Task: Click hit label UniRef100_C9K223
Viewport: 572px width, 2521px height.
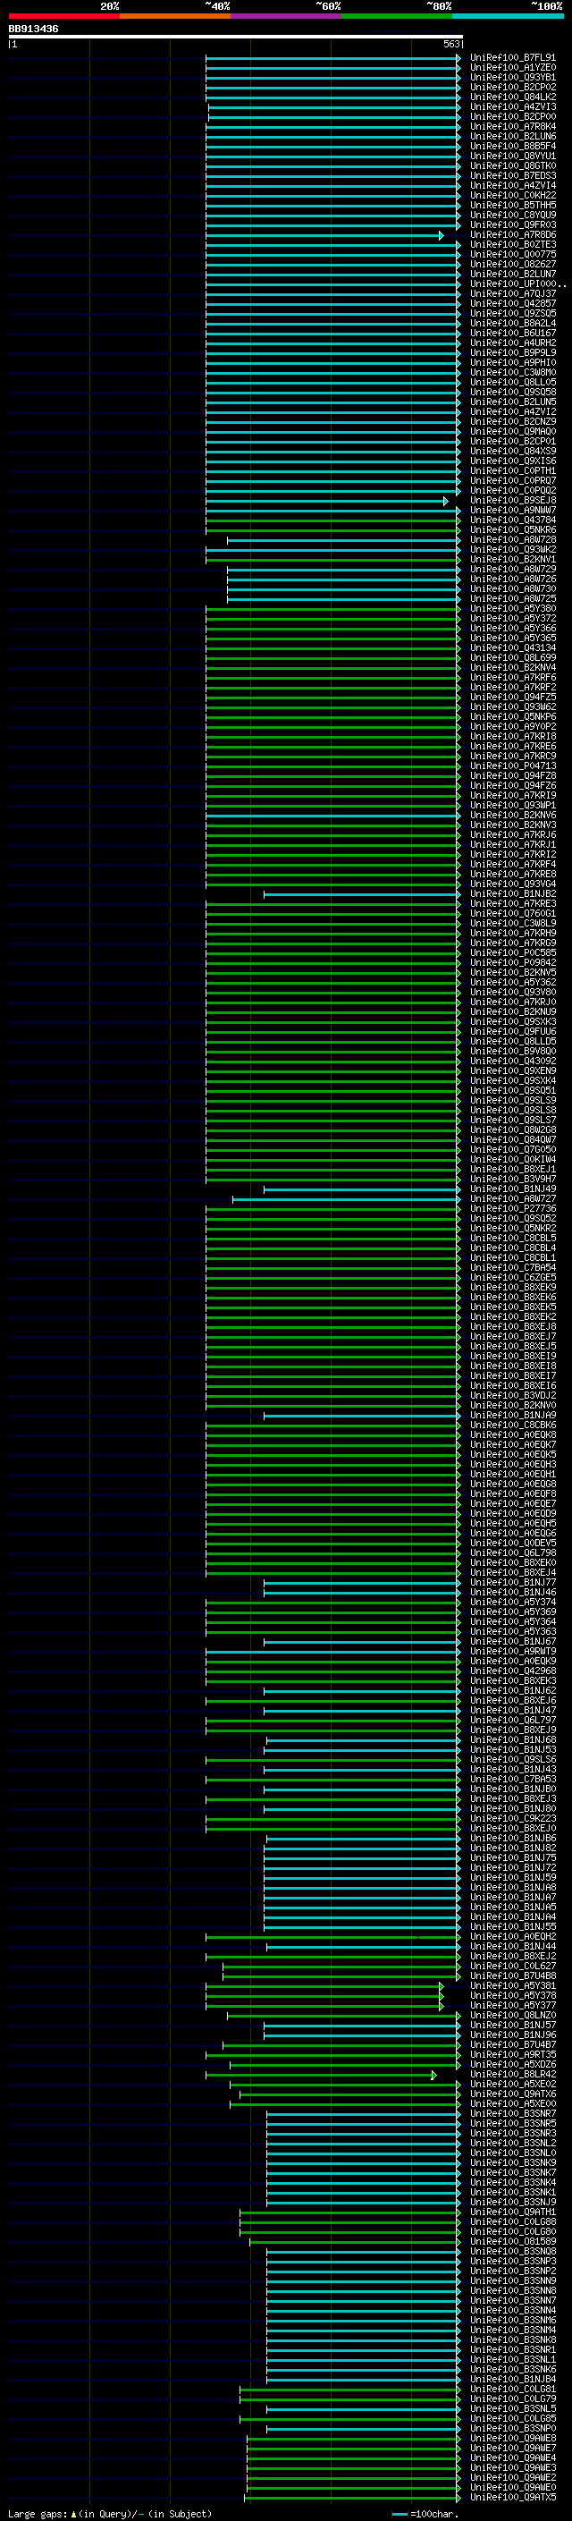Action: click(x=513, y=1818)
